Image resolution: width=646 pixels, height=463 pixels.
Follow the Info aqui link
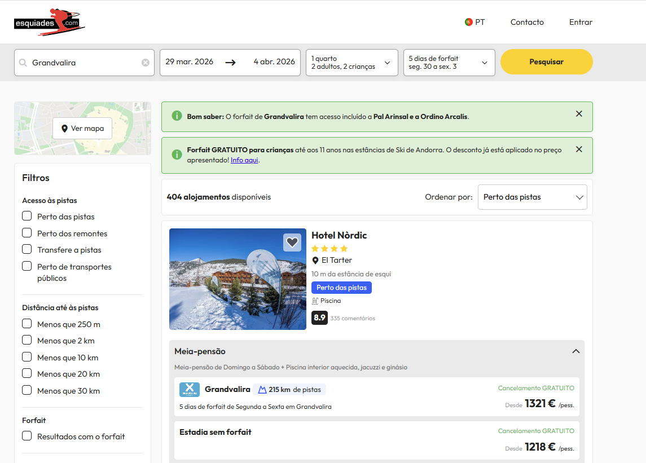point(244,160)
